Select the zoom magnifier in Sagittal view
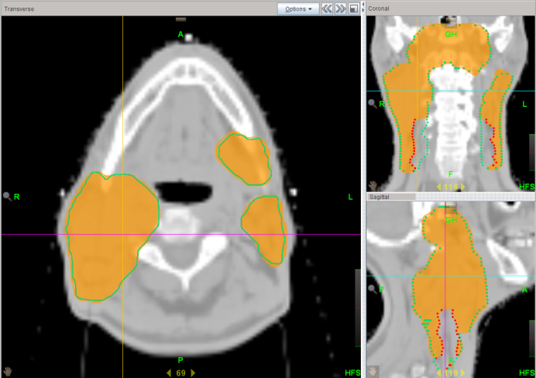The height and width of the screenshot is (378, 536). coord(373,289)
